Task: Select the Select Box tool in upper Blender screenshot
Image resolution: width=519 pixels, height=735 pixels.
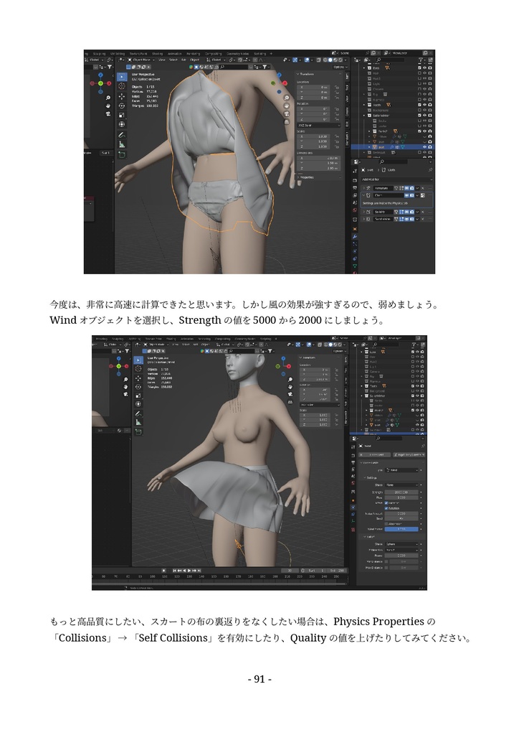Action: click(x=122, y=77)
